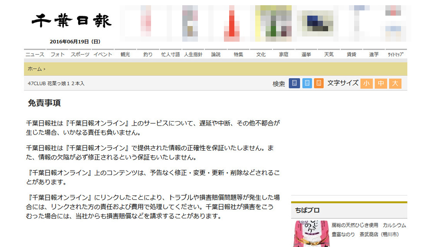The height and width of the screenshot is (247, 434).
Task: Open the ニュース menu item
Action: (x=35, y=55)
